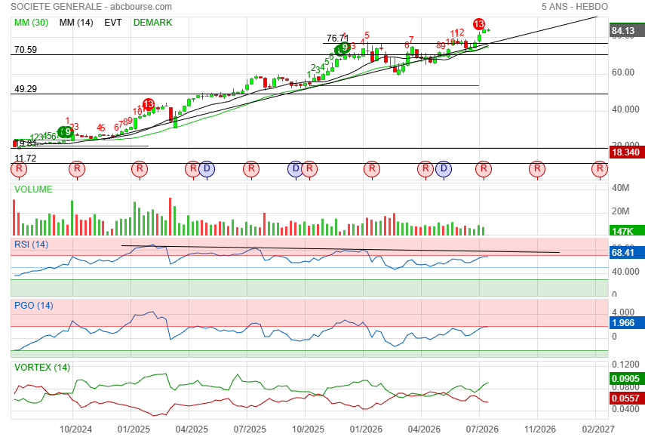Viewport: 645px width, 437px height.
Task: Click the R event marker above 01/2025
Action: click(x=140, y=169)
